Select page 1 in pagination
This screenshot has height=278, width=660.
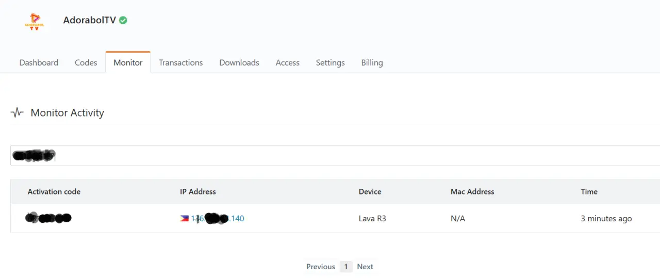[346, 267]
